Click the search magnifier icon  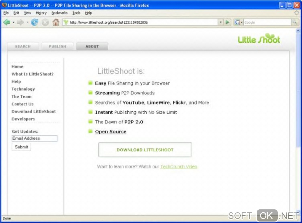[x=295, y=22]
